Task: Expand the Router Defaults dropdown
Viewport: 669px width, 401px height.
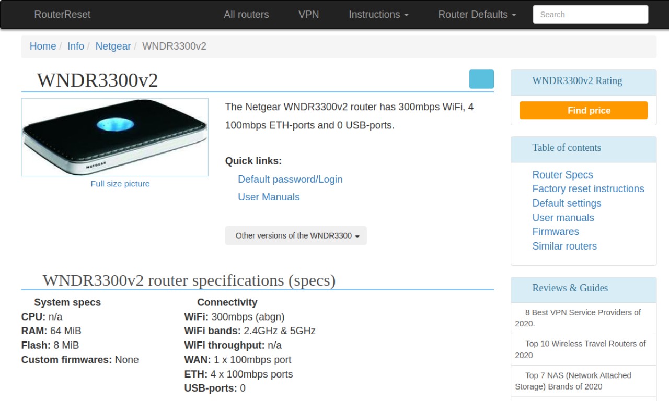Action: coord(477,15)
